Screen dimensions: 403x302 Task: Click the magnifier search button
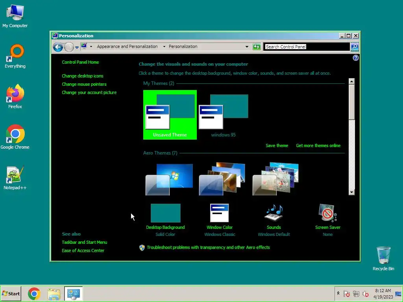[x=355, y=47]
